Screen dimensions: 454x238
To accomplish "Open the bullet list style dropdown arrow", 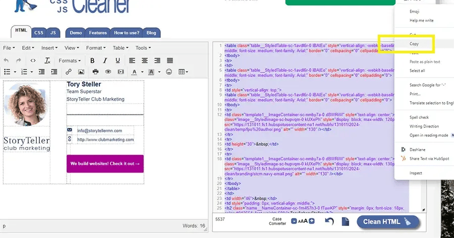I will [x=15, y=72].
